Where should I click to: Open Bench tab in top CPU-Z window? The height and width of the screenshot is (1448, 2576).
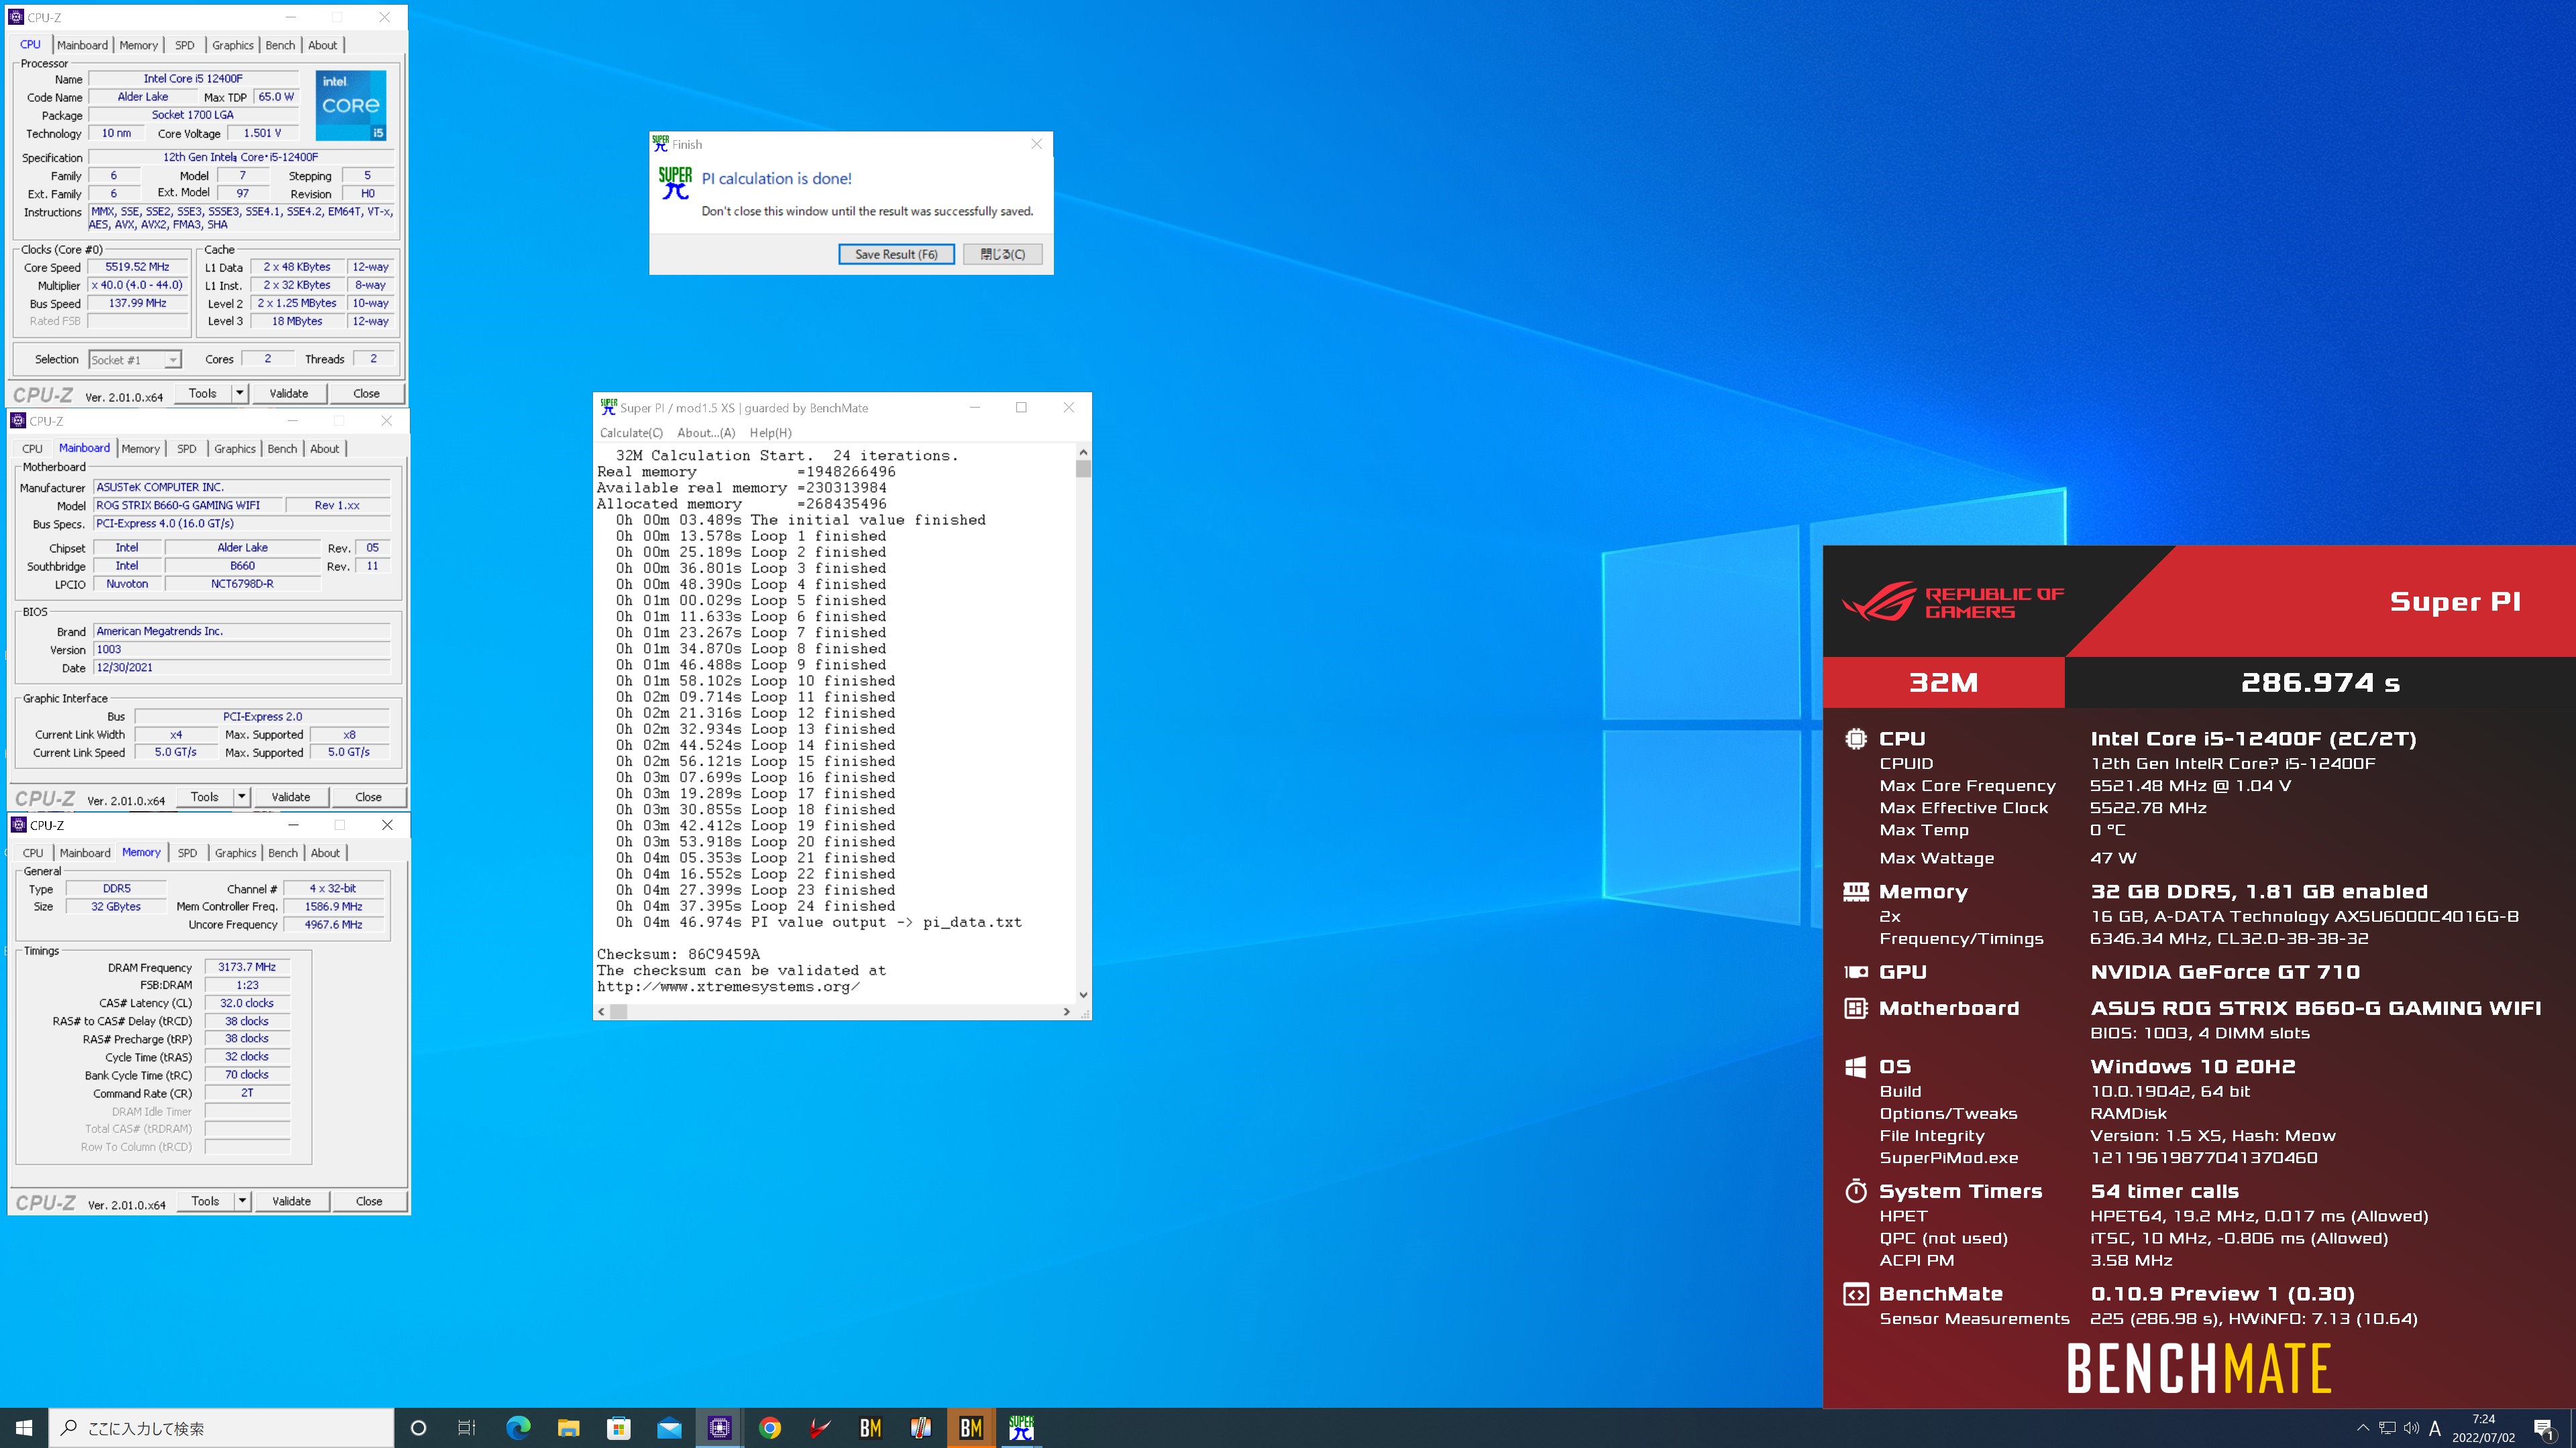click(280, 45)
